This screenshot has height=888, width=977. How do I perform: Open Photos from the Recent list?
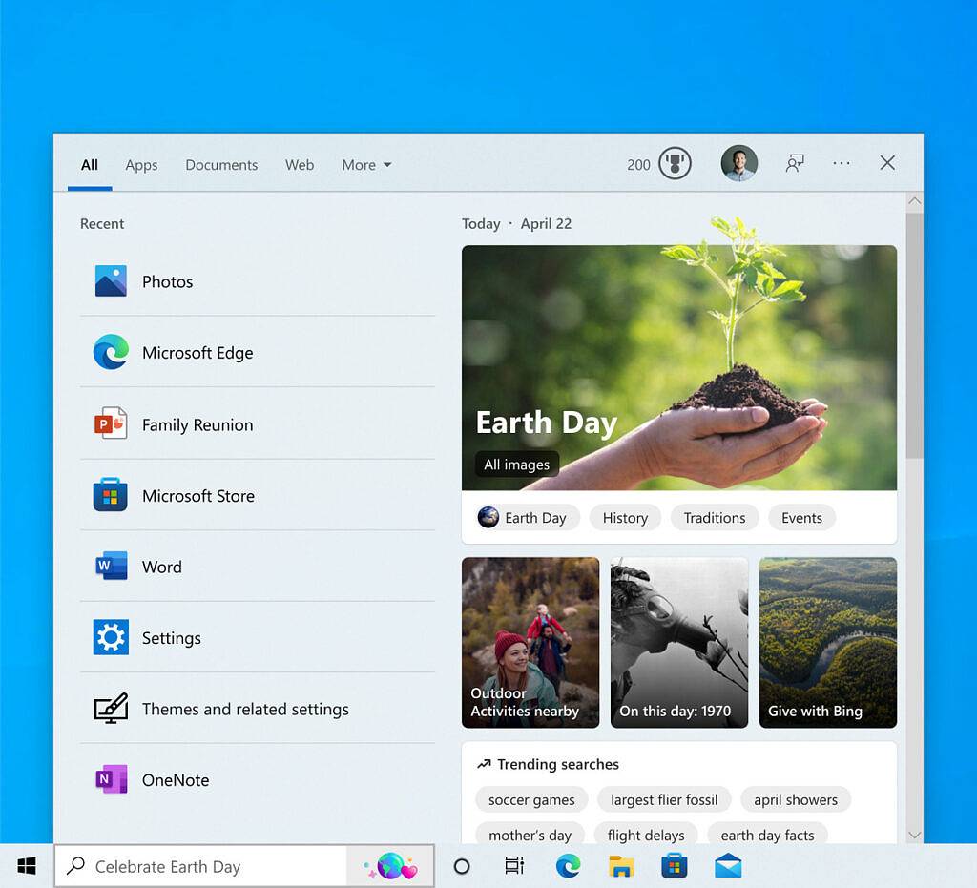[168, 281]
